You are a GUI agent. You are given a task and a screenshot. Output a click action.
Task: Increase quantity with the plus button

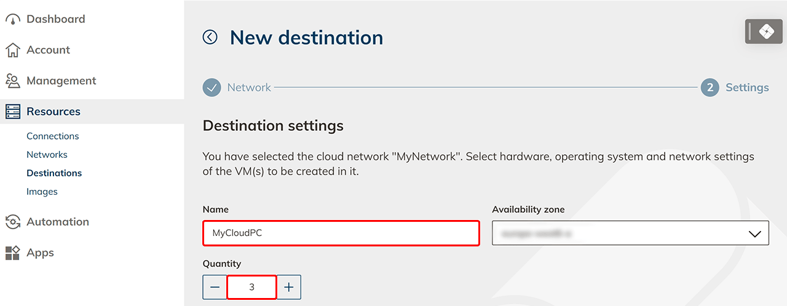click(289, 287)
